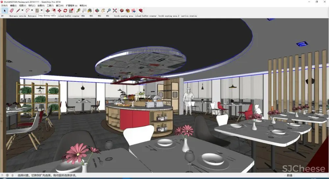
Task: Activate the Rotate tool
Action: point(65,10)
